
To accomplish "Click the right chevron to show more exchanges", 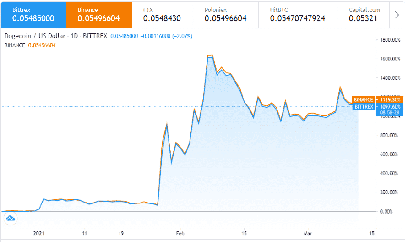I will click(397, 15).
